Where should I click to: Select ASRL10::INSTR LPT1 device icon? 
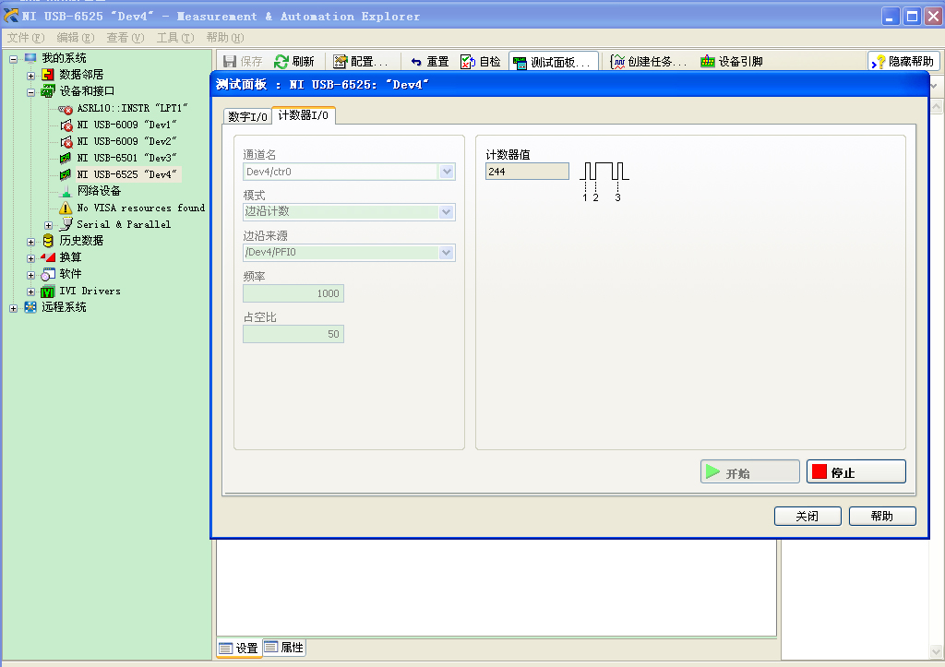(66, 109)
